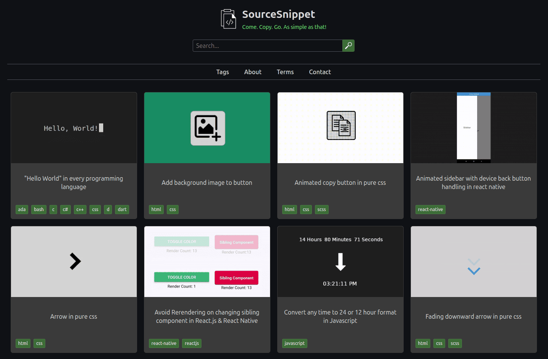This screenshot has height=359, width=548.
Task: Click the magnifying glass search button
Action: pyautogui.click(x=348, y=46)
